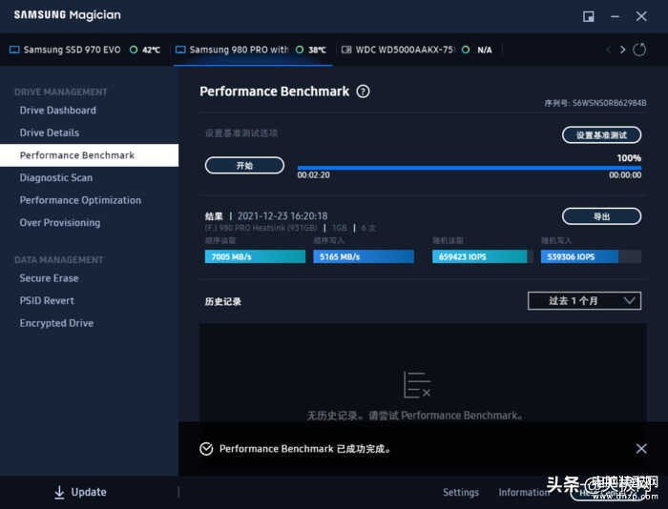The width and height of the screenshot is (668, 509).
Task: Click the refresh drives icon
Action: pyautogui.click(x=639, y=50)
